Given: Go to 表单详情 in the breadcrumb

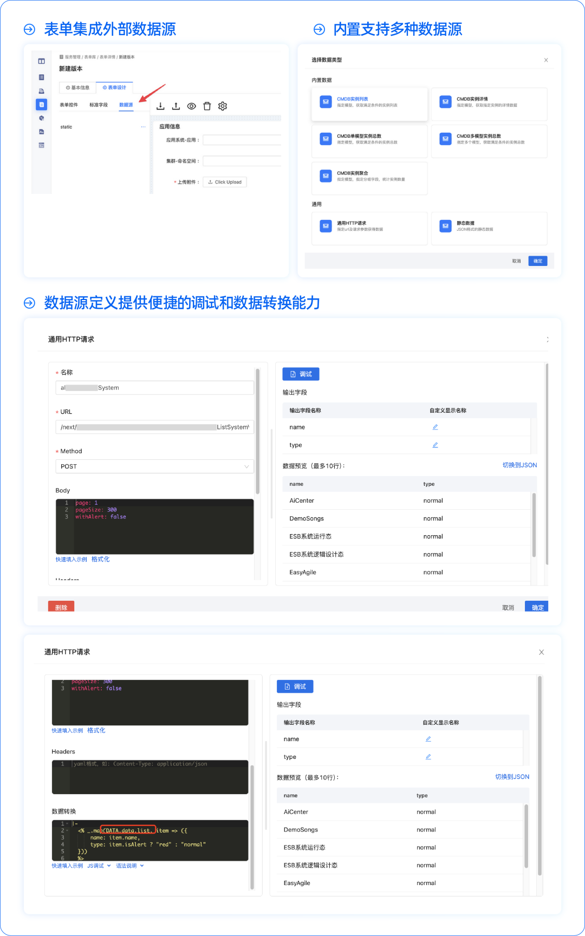Looking at the screenshot, I should click(x=107, y=57).
